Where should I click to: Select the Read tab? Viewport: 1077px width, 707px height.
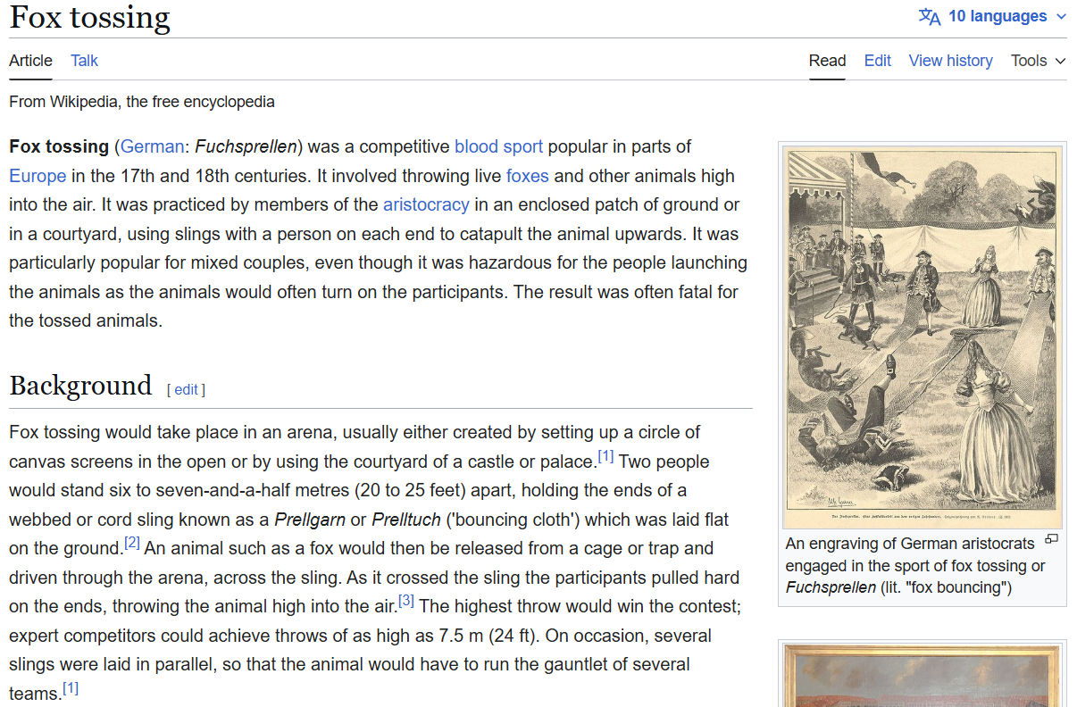(x=827, y=61)
